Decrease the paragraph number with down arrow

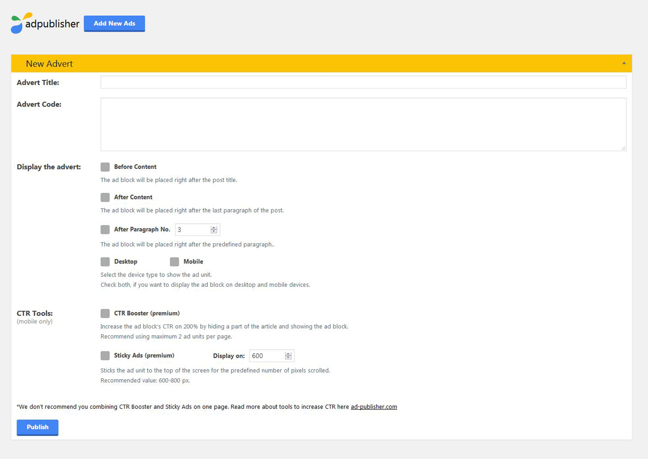[214, 232]
